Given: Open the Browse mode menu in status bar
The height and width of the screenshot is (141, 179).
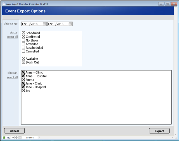Looking at the screenshot, I should point(30,138).
